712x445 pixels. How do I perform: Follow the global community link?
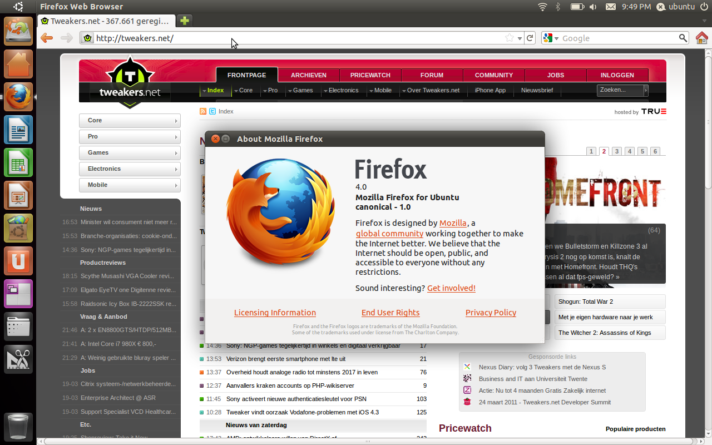pyautogui.click(x=389, y=234)
